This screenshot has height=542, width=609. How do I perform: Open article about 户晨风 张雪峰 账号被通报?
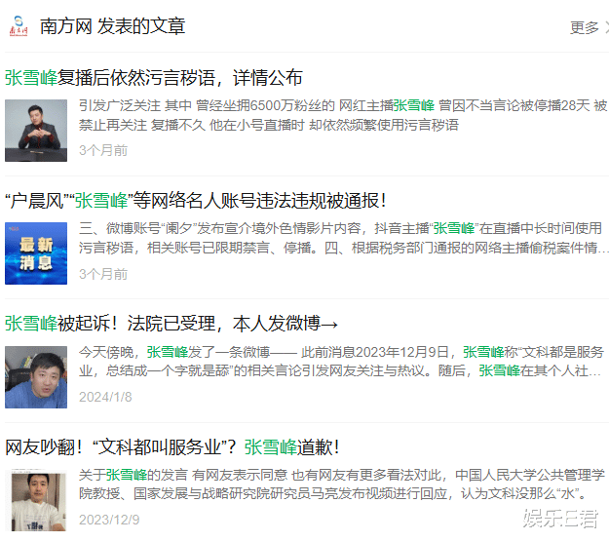tap(195, 201)
